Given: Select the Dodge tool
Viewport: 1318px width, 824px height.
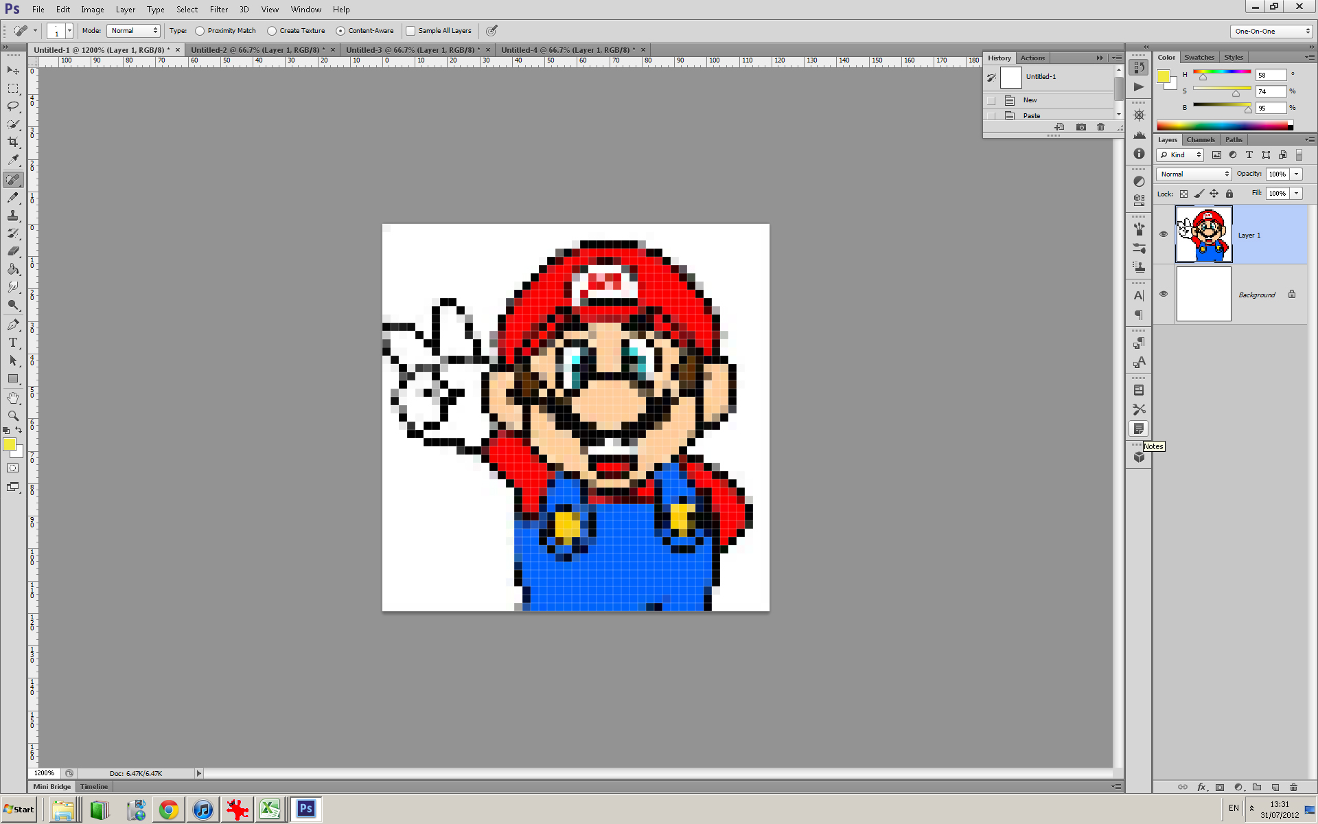Looking at the screenshot, I should pos(13,305).
